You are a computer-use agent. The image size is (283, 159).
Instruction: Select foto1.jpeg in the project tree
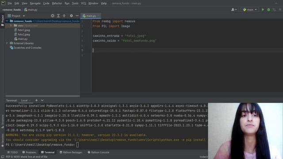(23, 30)
